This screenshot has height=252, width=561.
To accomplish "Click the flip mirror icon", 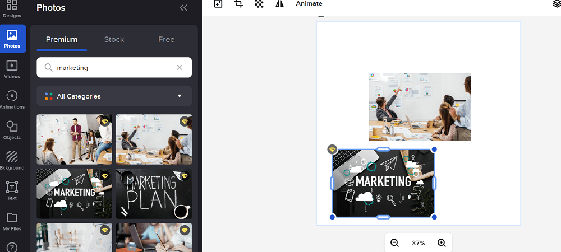I will pyautogui.click(x=280, y=3).
